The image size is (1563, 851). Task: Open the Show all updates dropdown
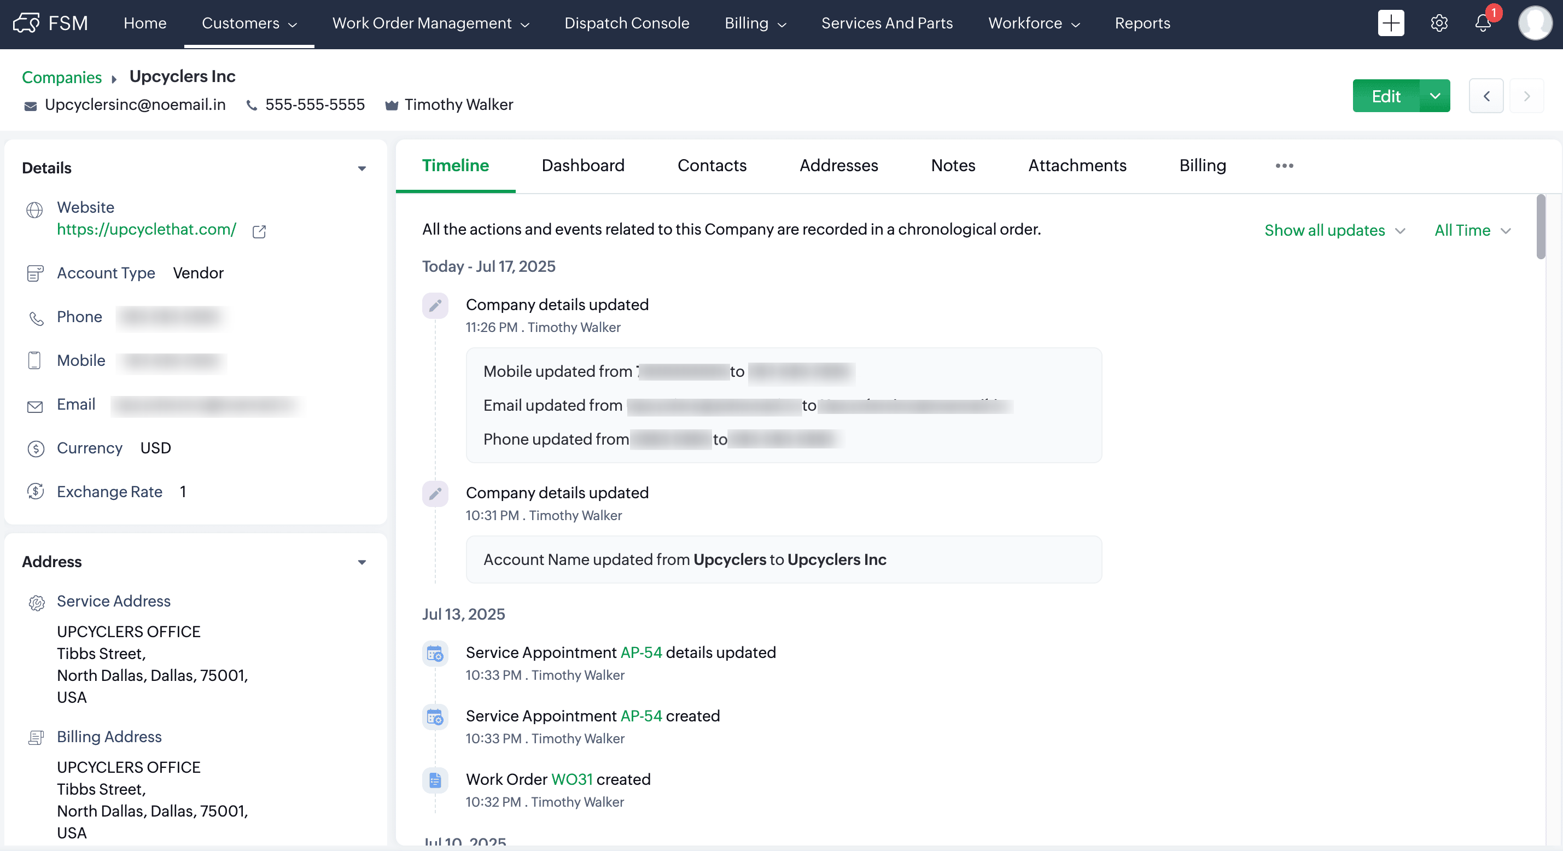[x=1334, y=231]
